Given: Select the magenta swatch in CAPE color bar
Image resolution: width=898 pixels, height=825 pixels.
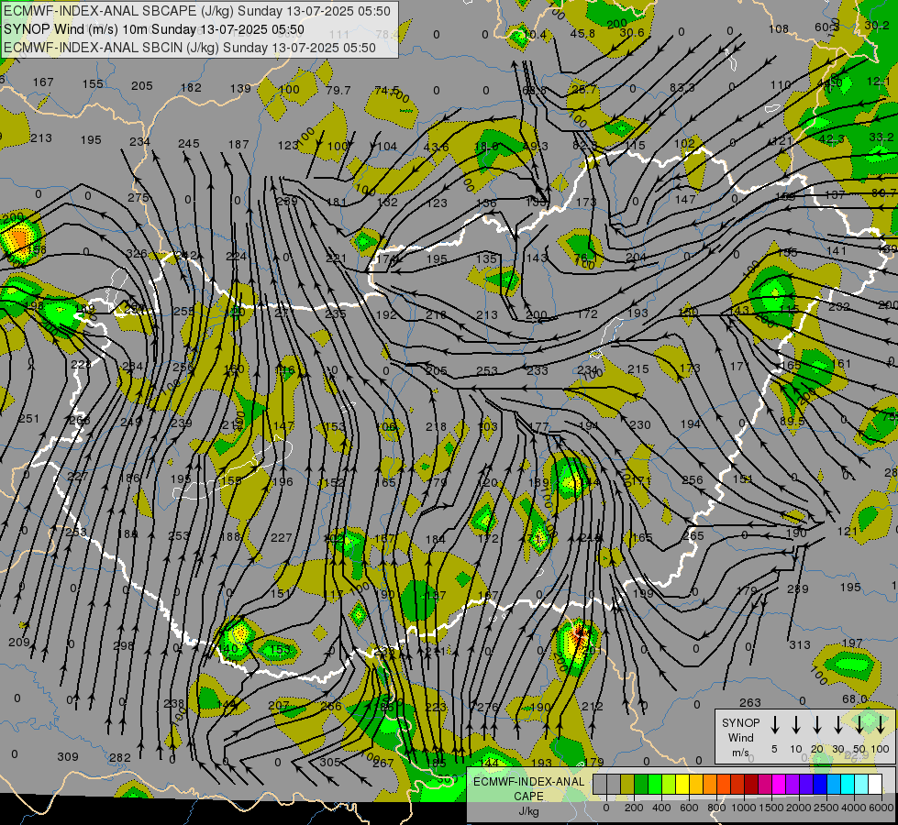Looking at the screenshot, I should 779,784.
